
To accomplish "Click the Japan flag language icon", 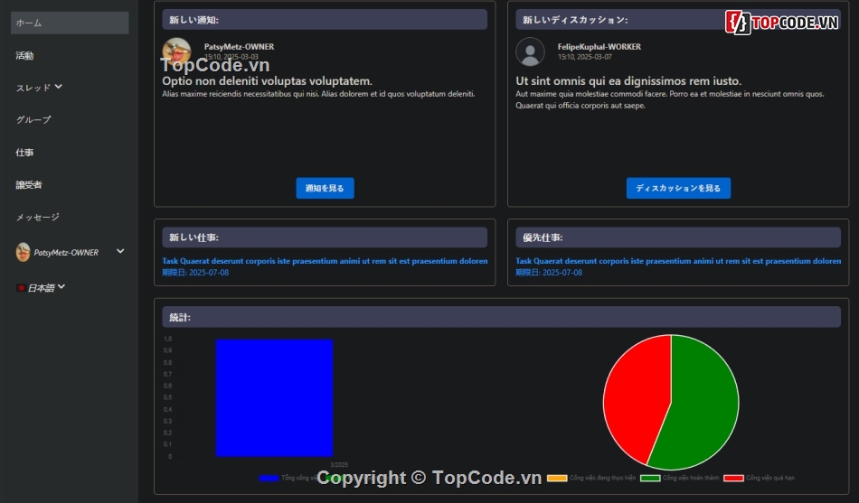I will coord(21,288).
